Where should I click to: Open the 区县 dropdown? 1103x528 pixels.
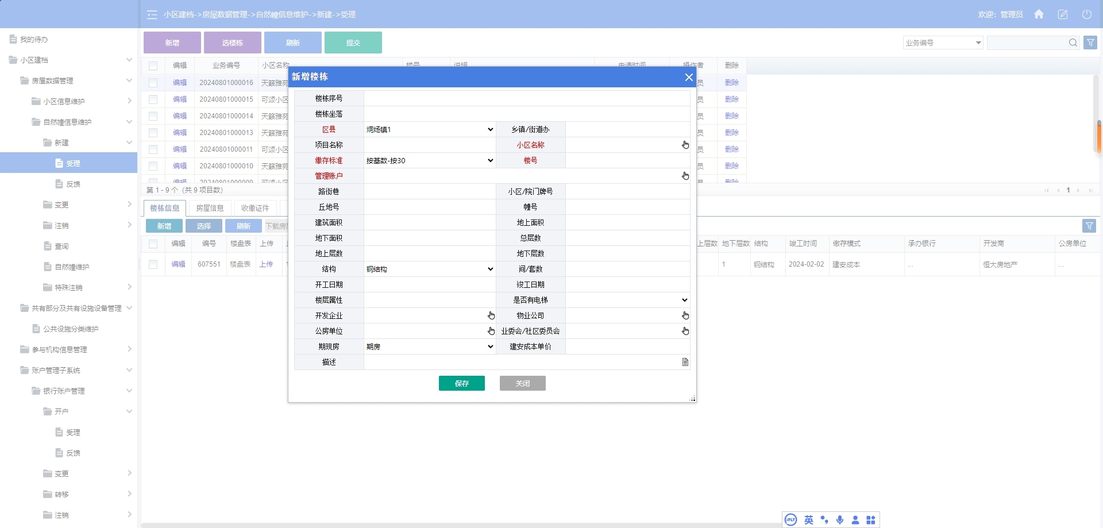point(430,129)
